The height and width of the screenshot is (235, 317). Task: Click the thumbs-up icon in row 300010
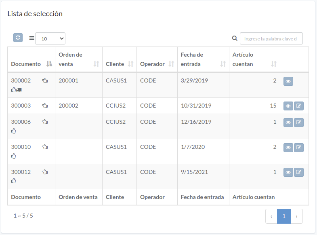click(x=13, y=156)
